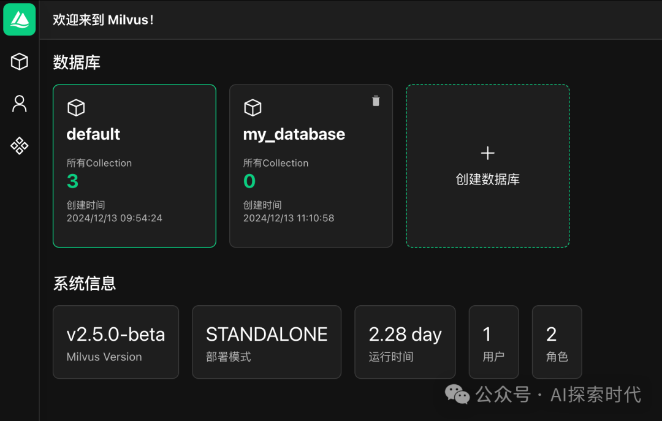Image resolution: width=662 pixels, height=421 pixels.
Task: Click the 部署模式 label
Action: pos(229,357)
